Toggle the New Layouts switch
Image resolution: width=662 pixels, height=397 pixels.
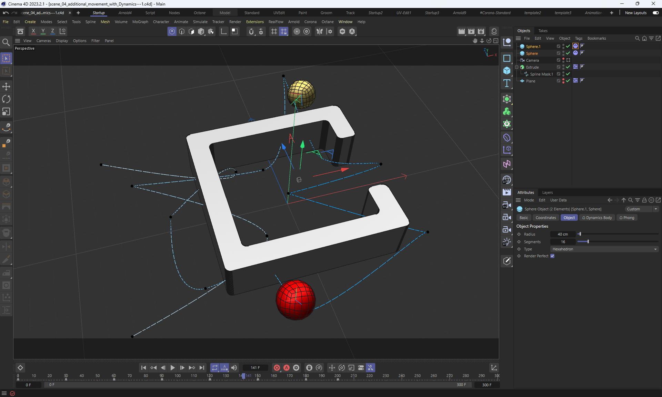point(655,13)
